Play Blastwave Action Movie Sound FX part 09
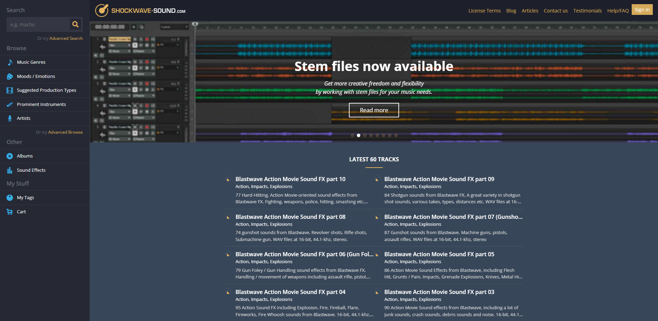The image size is (658, 321). point(377,179)
